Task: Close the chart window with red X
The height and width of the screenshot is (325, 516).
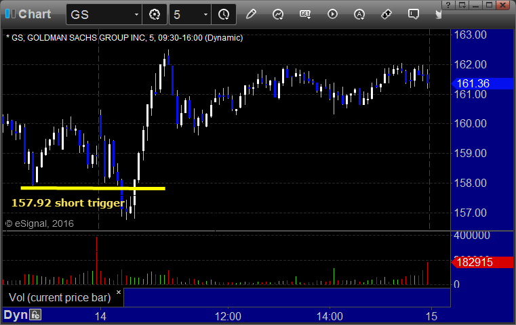Action: point(503,5)
